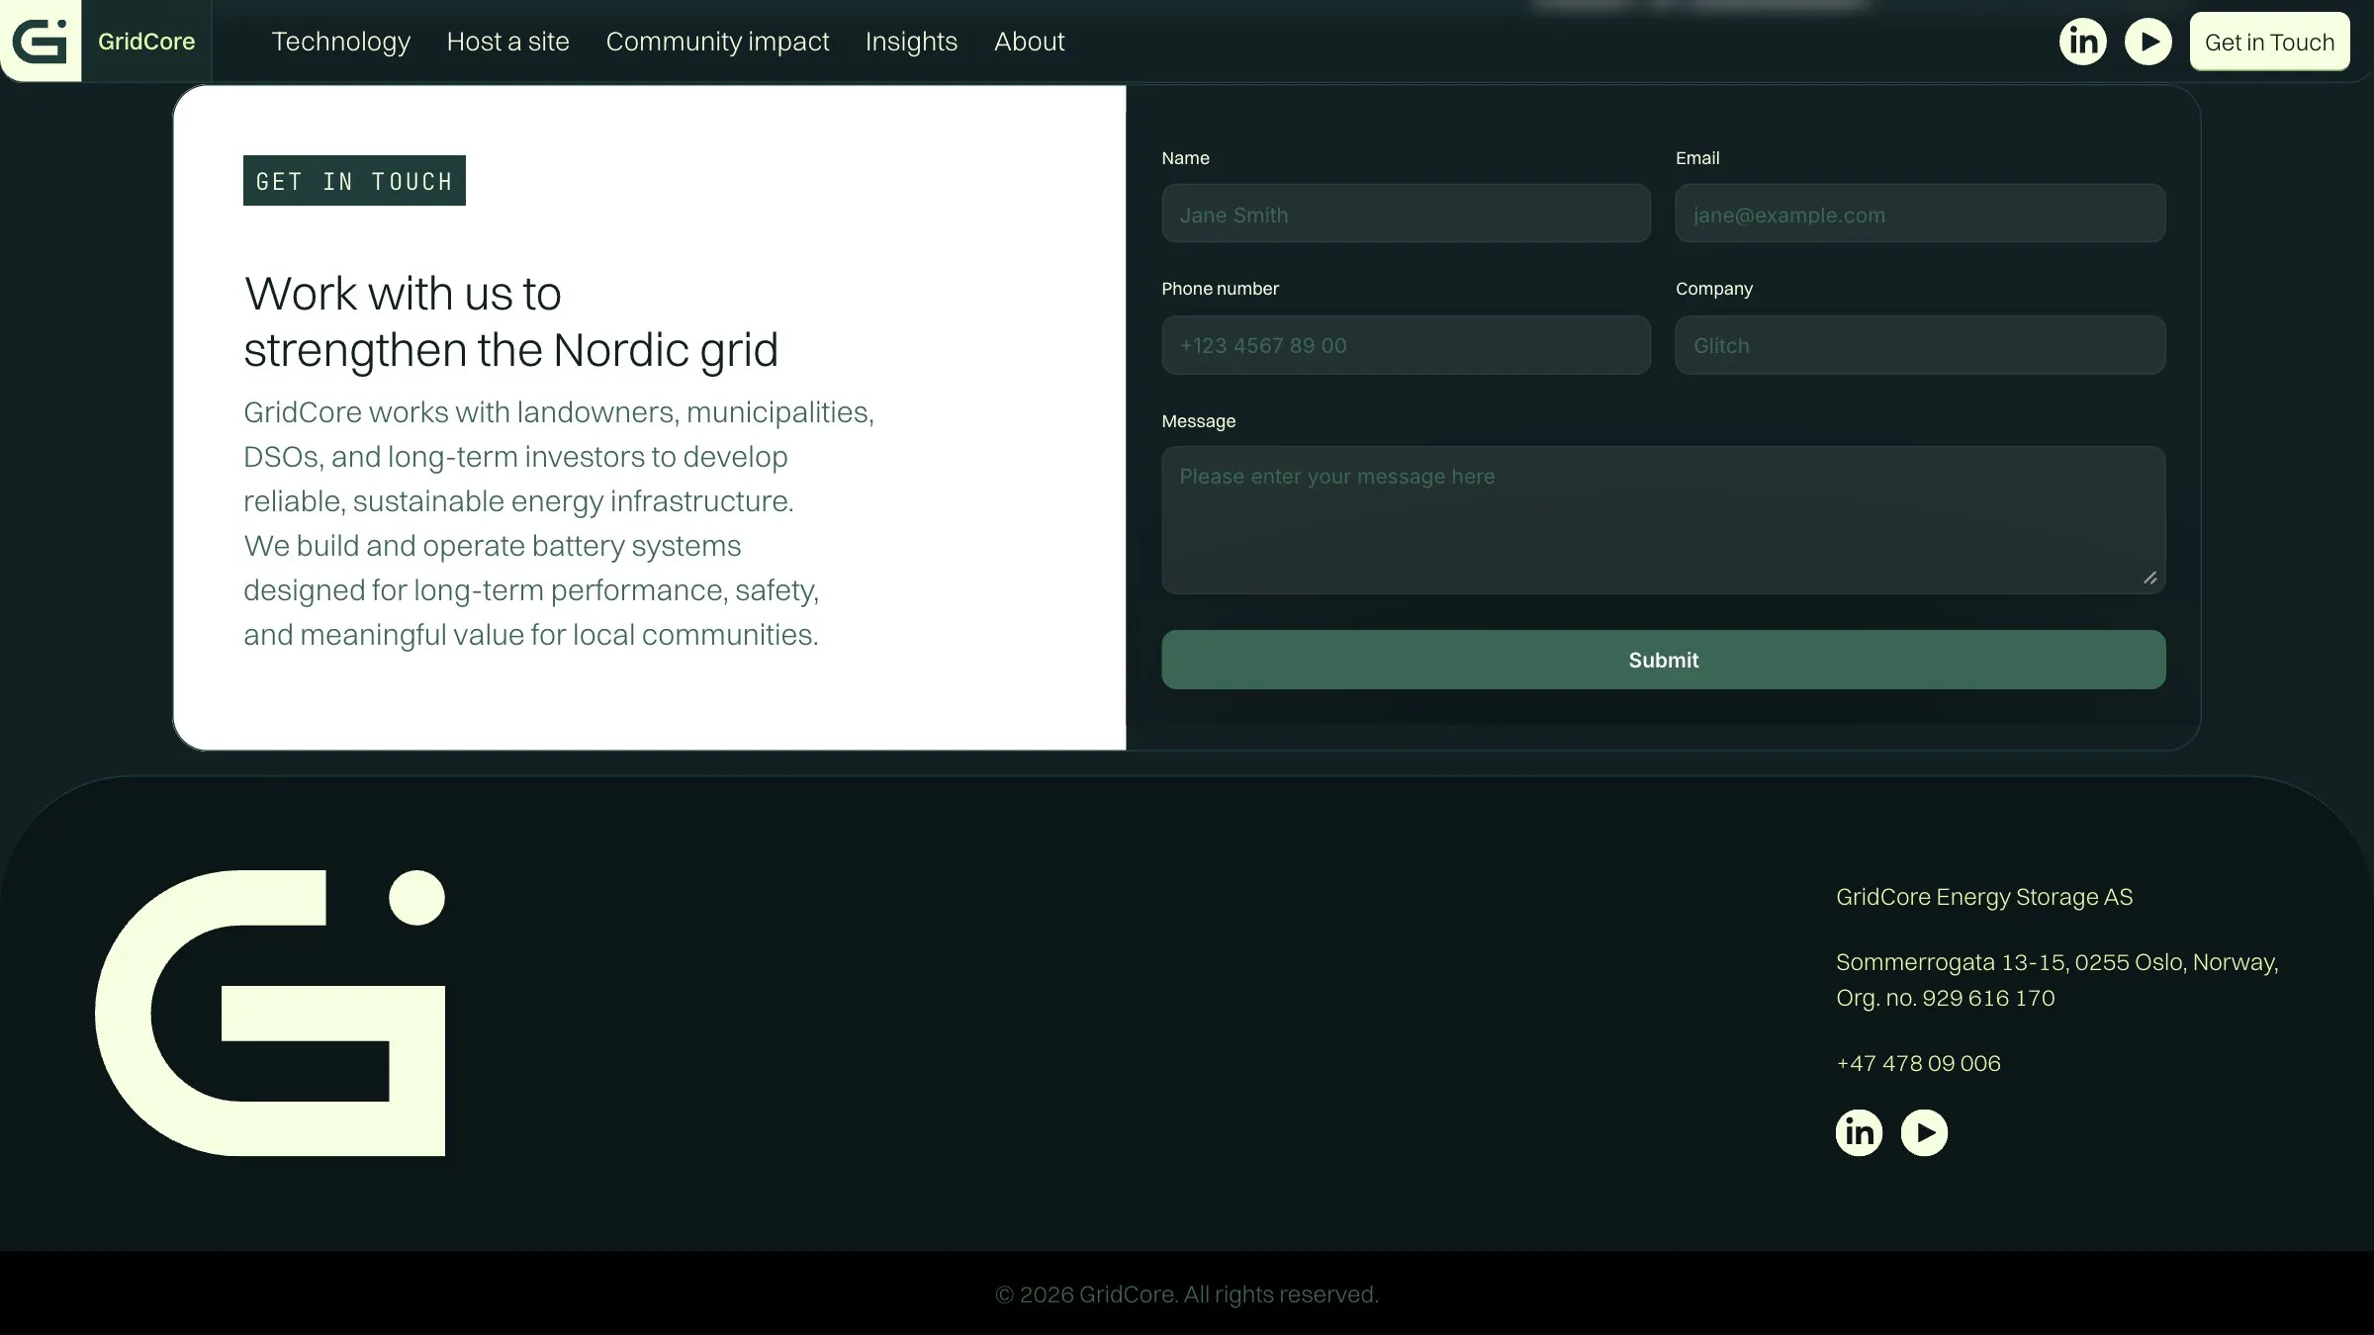2374x1335 pixels.
Task: Submit the contact form
Action: pyautogui.click(x=1663, y=660)
